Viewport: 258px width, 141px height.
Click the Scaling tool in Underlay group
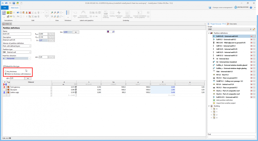click(x=112, y=14)
